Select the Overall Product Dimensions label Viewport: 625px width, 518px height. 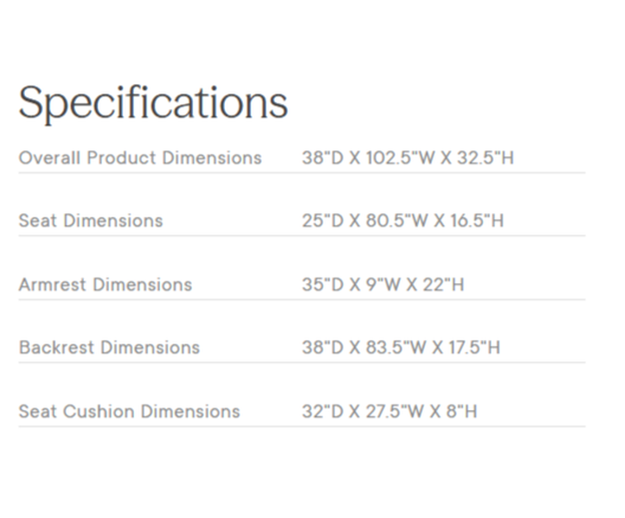click(x=140, y=158)
